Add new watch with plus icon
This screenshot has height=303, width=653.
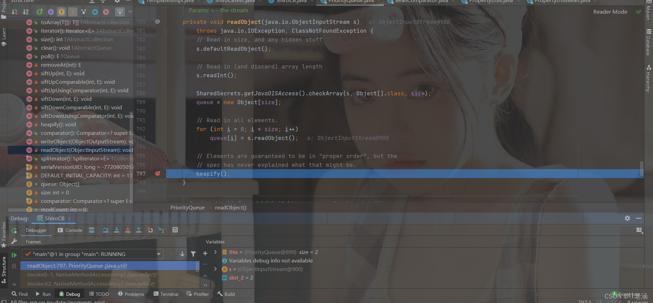[205, 253]
